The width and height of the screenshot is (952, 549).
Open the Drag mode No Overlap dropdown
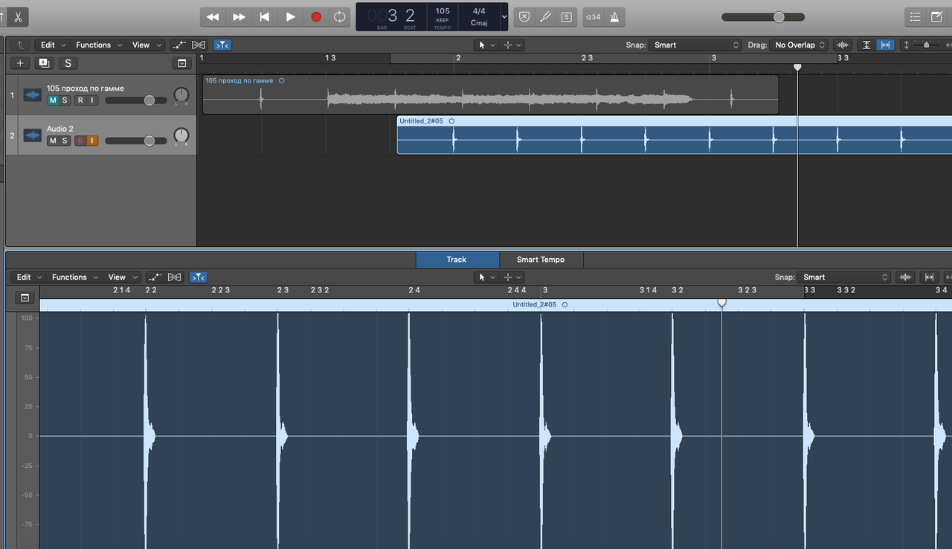coord(799,45)
